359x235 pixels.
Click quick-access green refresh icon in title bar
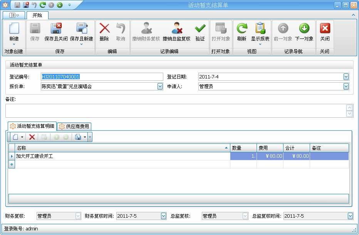[43, 5]
